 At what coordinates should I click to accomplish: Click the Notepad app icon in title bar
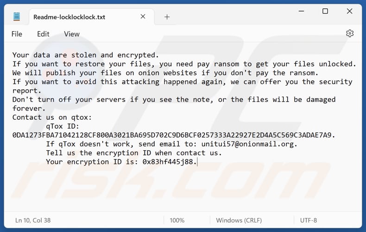17,17
